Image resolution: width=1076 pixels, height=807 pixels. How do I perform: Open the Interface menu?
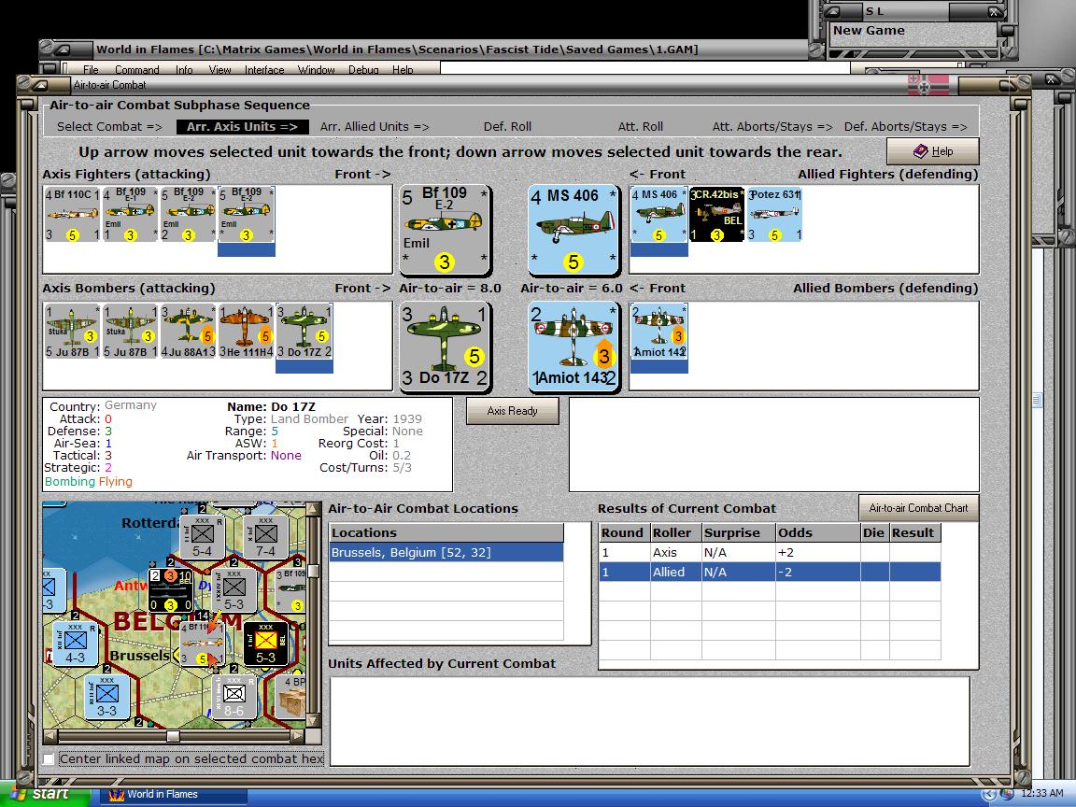click(264, 70)
